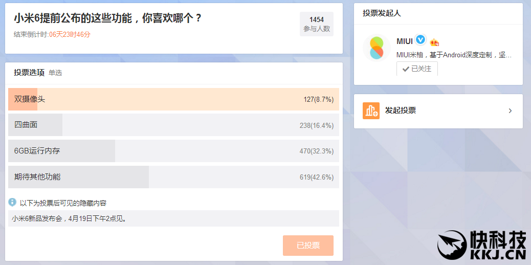This screenshot has width=531, height=265.
Task: Click the blue info icon above hidden content
Action: click(x=12, y=202)
